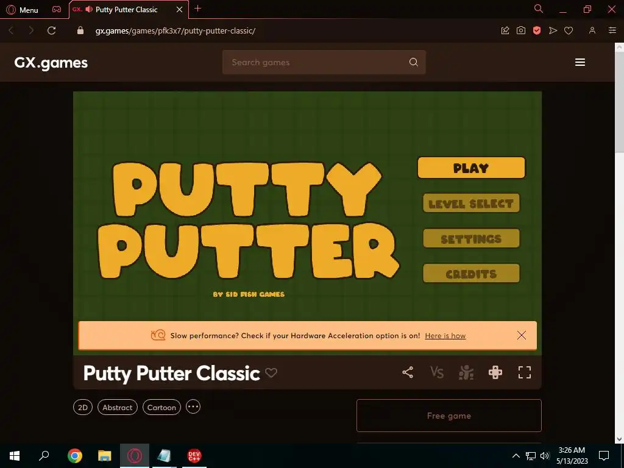
Task: Click the tab search magnifier icon
Action: [x=539, y=9]
